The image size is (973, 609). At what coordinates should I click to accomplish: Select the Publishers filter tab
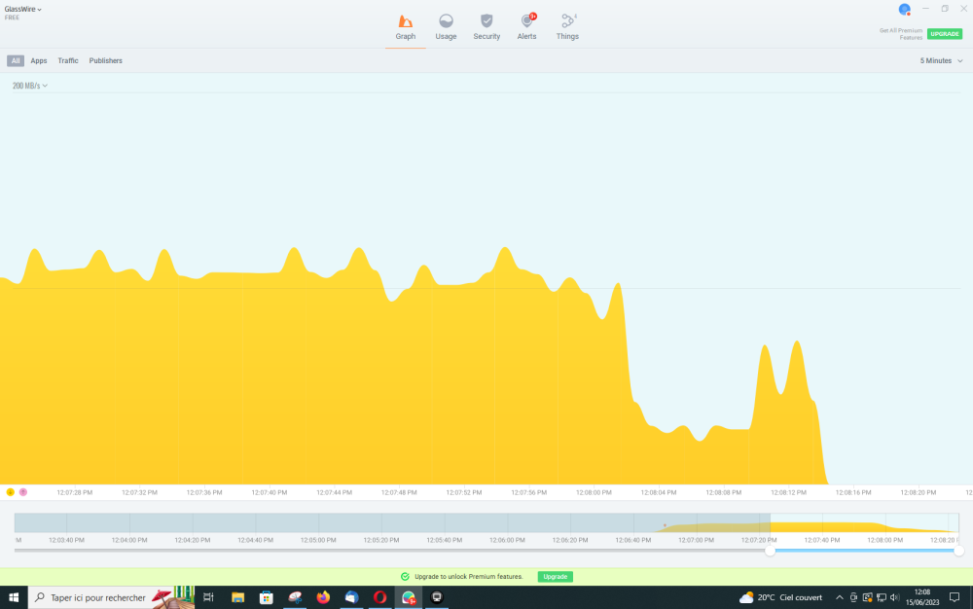[x=105, y=60]
